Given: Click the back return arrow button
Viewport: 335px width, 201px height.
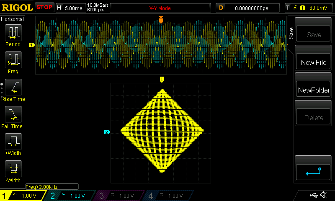Looking at the screenshot, I should (313, 171).
